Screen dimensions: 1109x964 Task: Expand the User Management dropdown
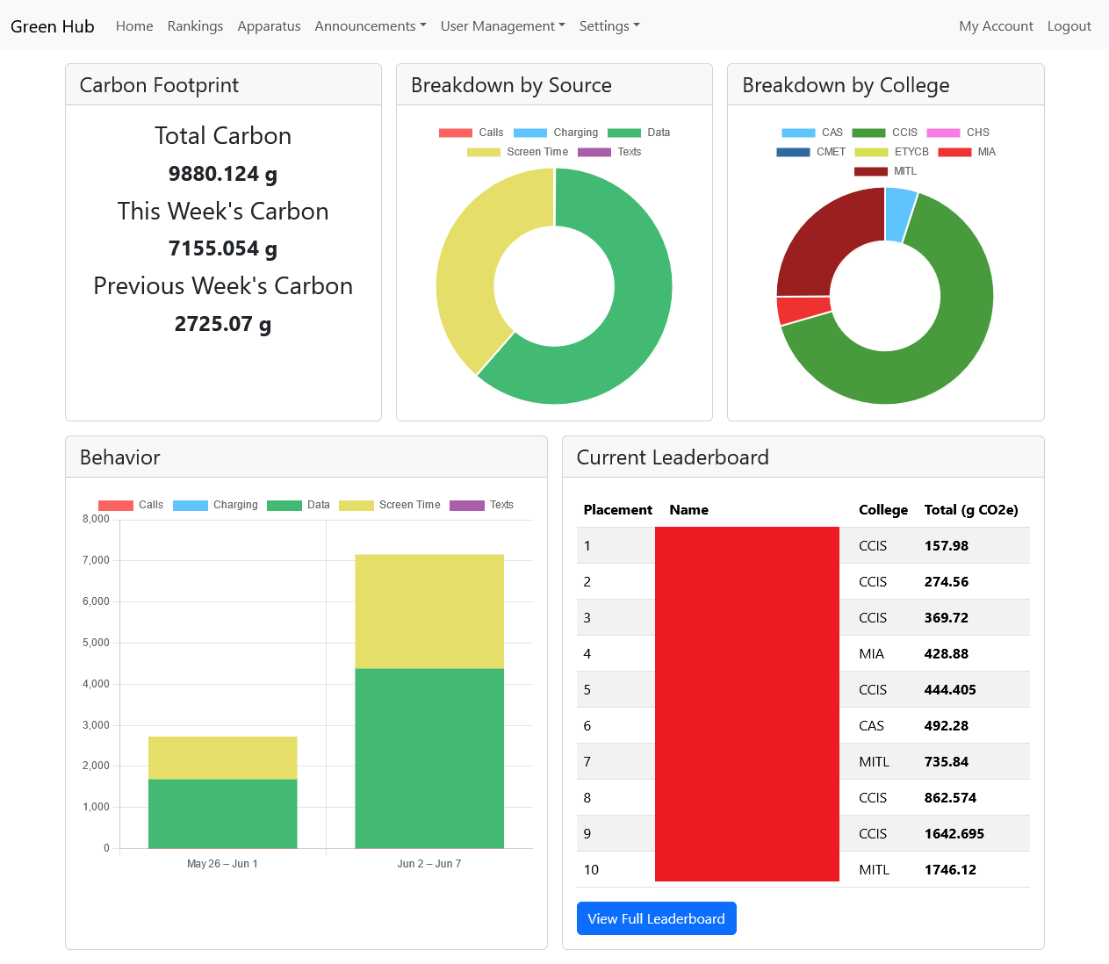tap(502, 26)
